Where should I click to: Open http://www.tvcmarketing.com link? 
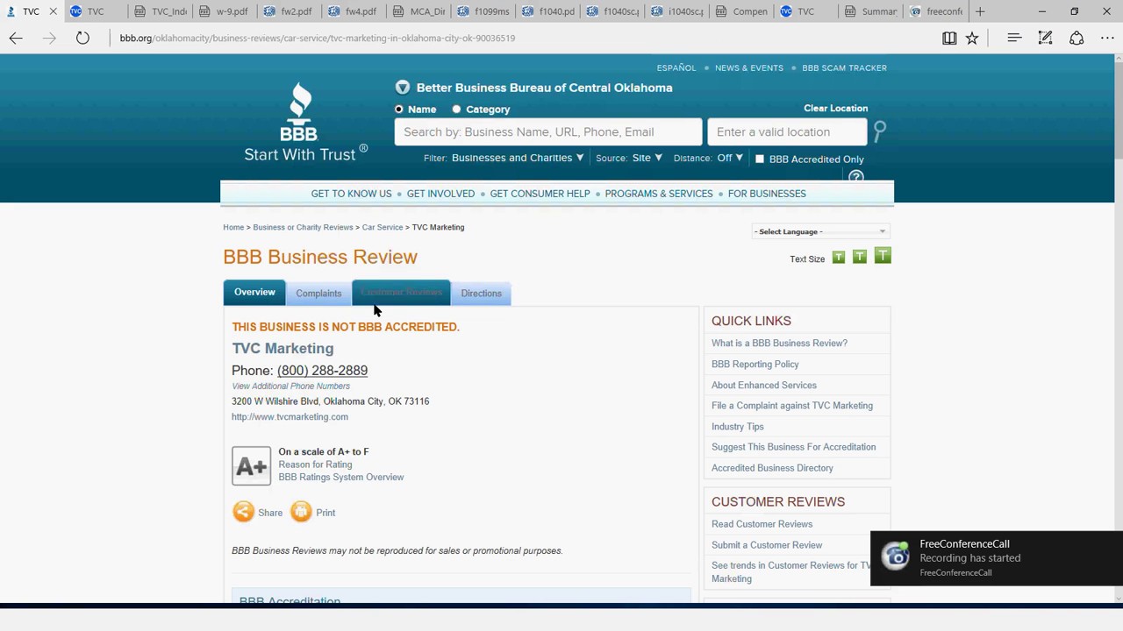[x=290, y=417]
